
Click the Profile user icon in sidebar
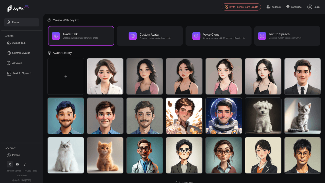coord(9,155)
